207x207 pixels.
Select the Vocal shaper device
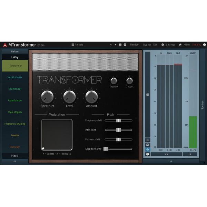click(x=15, y=77)
